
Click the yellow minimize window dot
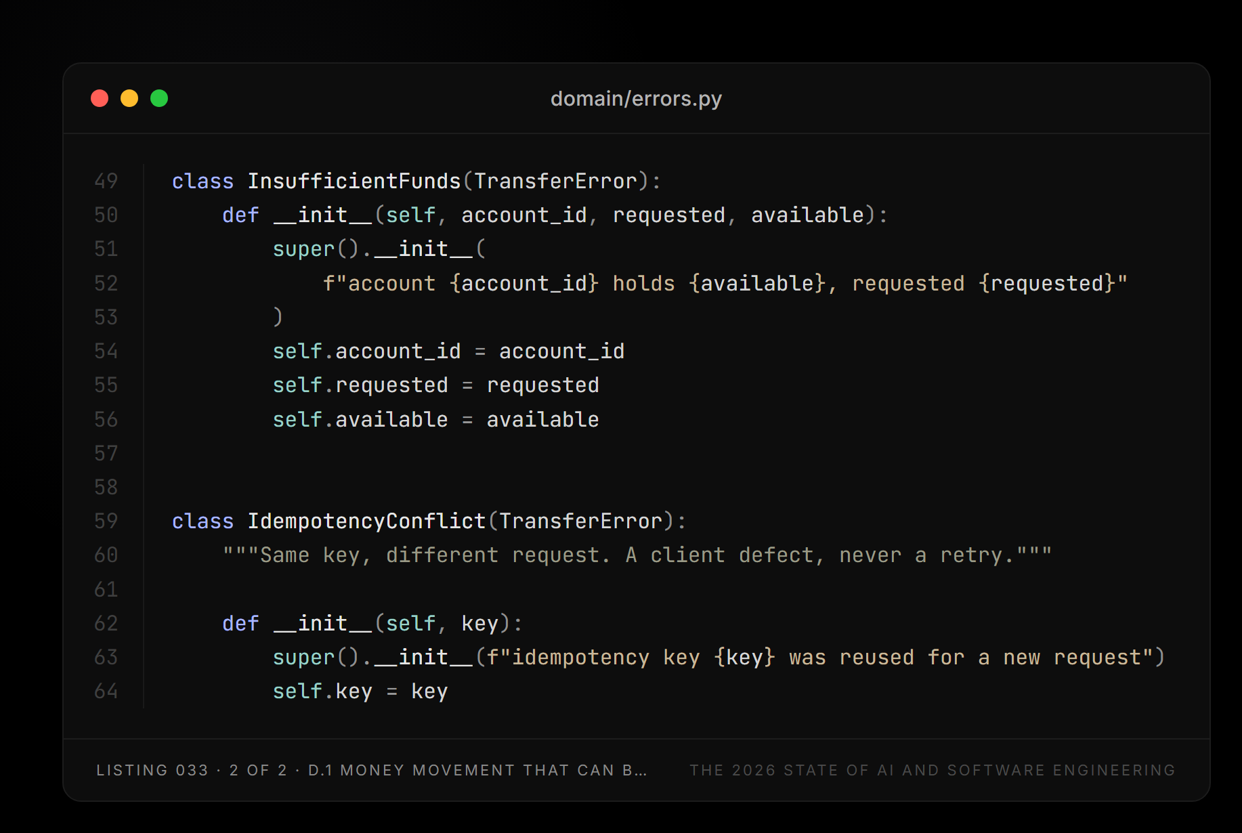pyautogui.click(x=129, y=98)
